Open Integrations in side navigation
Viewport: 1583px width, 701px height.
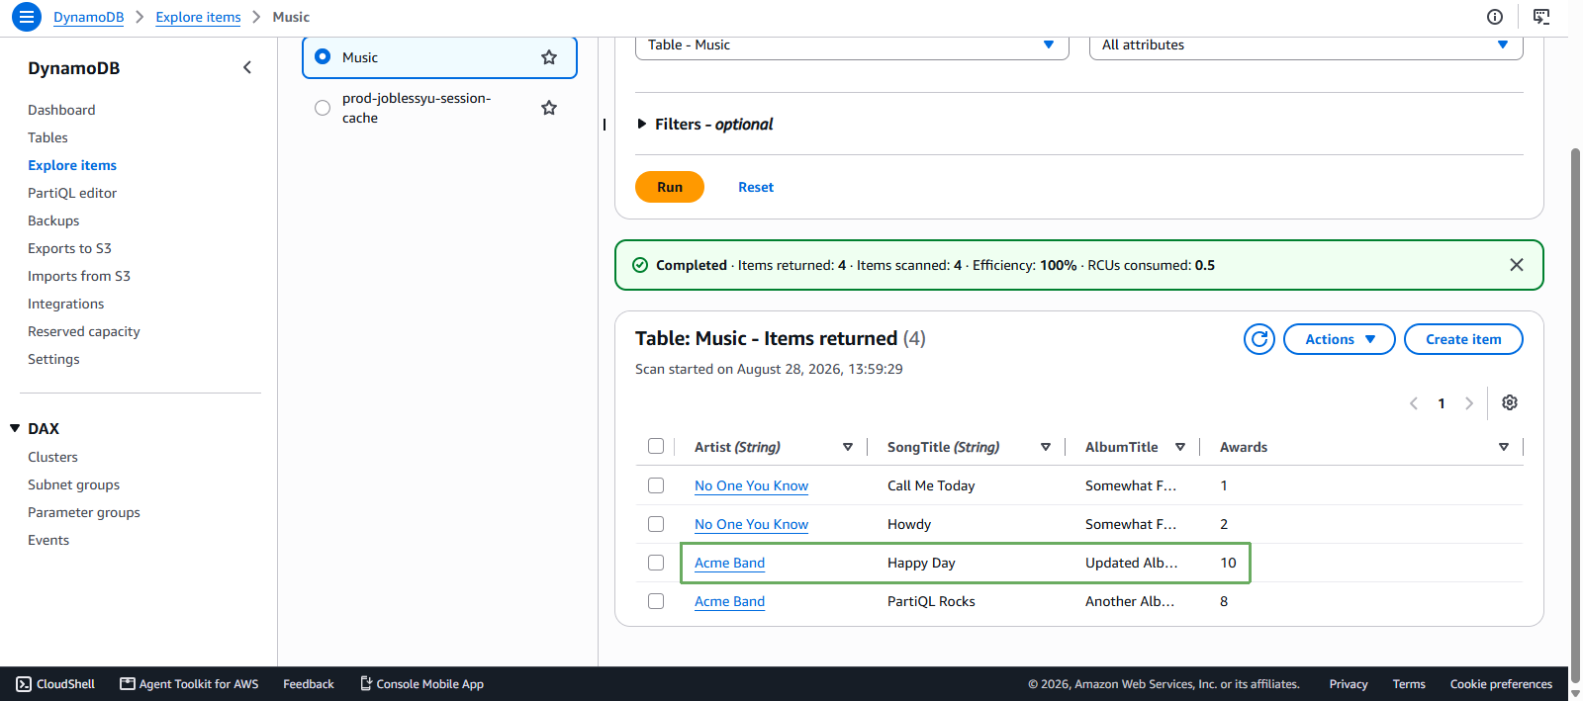coord(65,304)
